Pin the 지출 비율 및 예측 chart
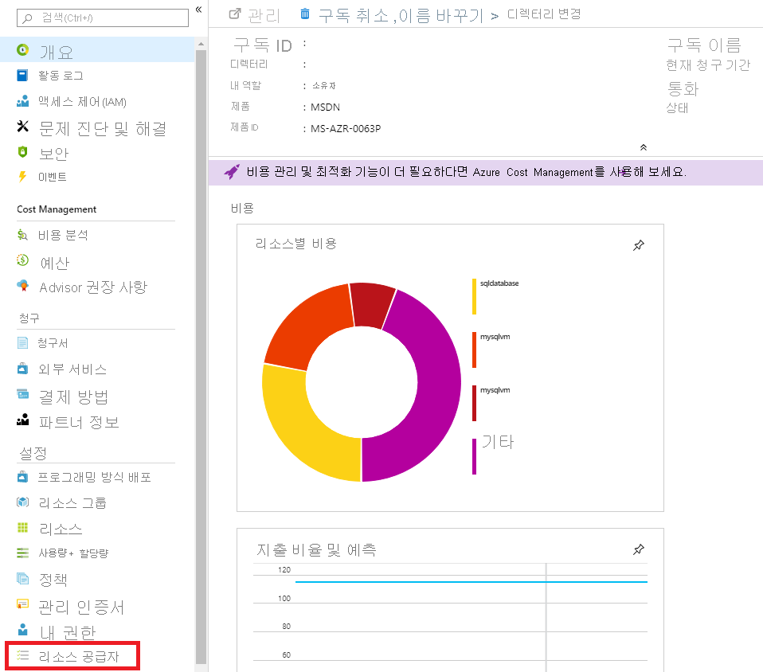The image size is (763, 672). coord(638,549)
